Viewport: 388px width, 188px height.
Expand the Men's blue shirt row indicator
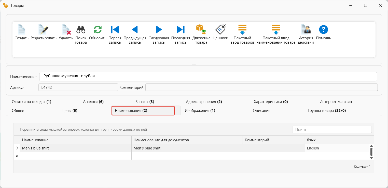[17, 148]
